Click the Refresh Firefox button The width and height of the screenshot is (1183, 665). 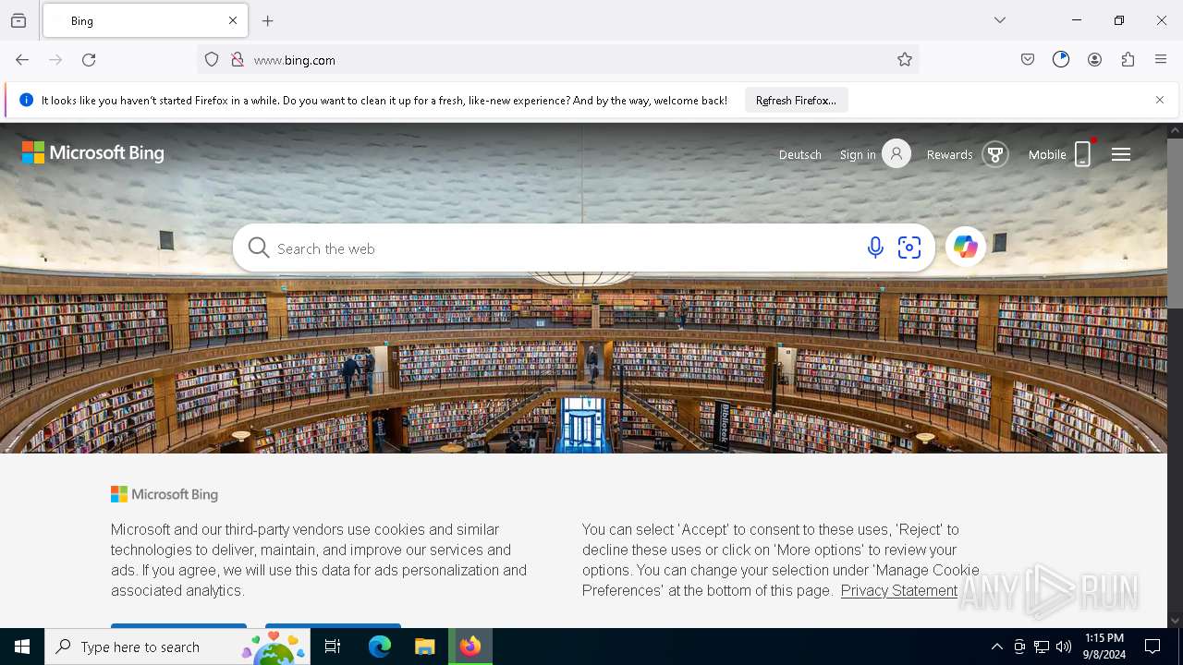[x=796, y=101]
